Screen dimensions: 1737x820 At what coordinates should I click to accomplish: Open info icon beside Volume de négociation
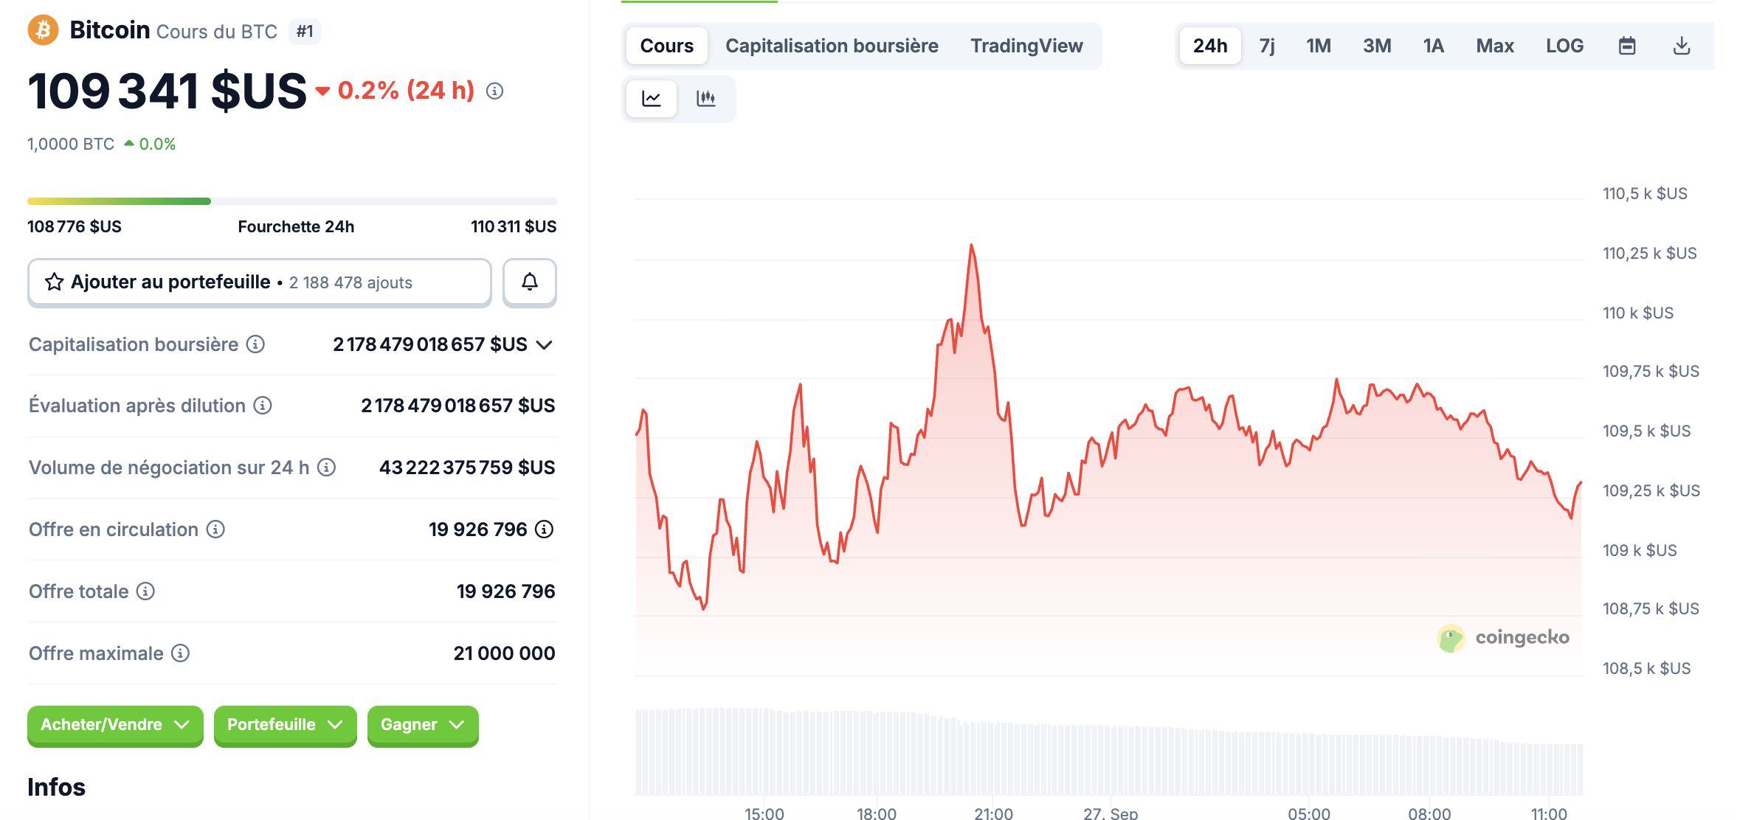(x=326, y=468)
